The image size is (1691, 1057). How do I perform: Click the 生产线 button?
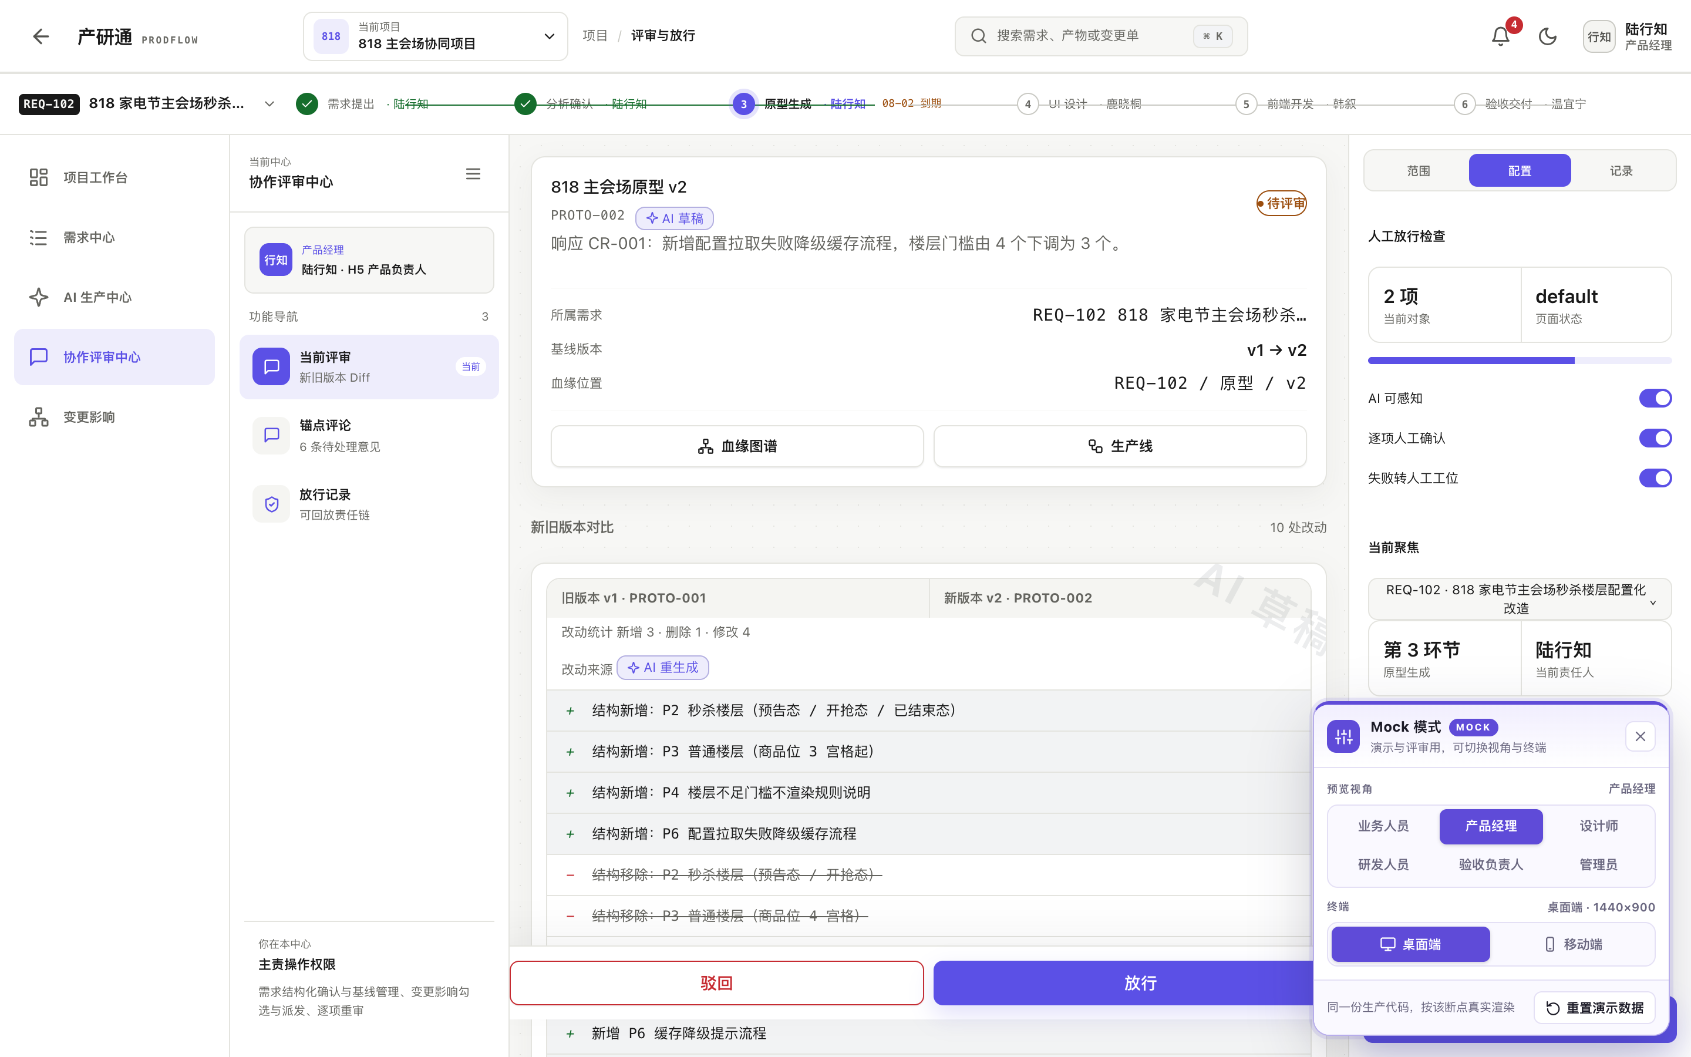pyautogui.click(x=1120, y=446)
